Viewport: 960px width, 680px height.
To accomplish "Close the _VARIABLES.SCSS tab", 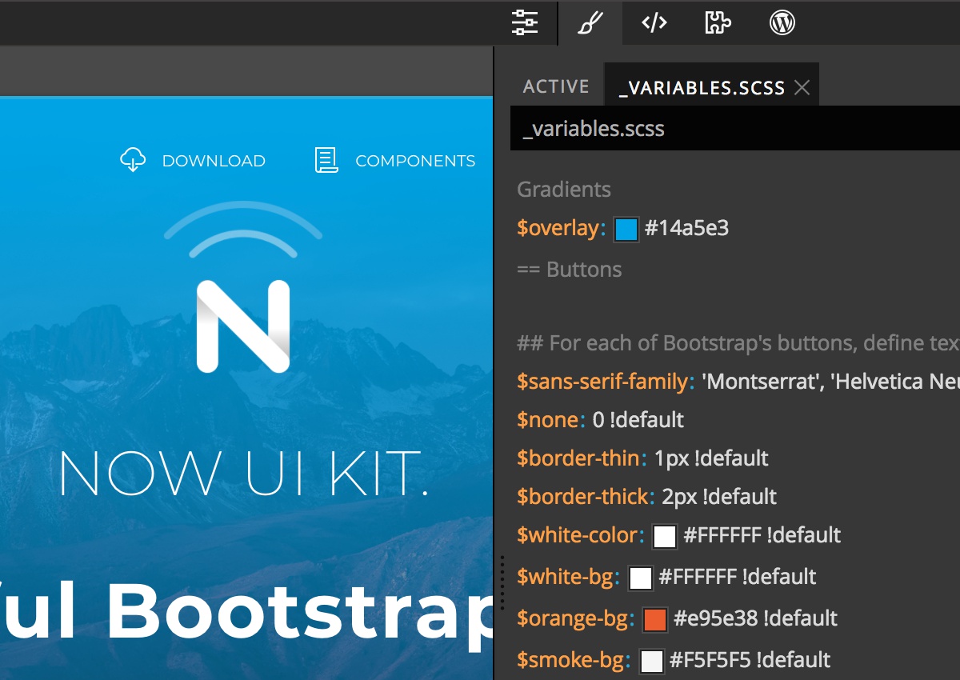I will coord(802,88).
